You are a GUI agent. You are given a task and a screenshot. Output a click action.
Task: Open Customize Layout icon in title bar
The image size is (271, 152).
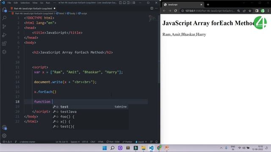point(134,3)
